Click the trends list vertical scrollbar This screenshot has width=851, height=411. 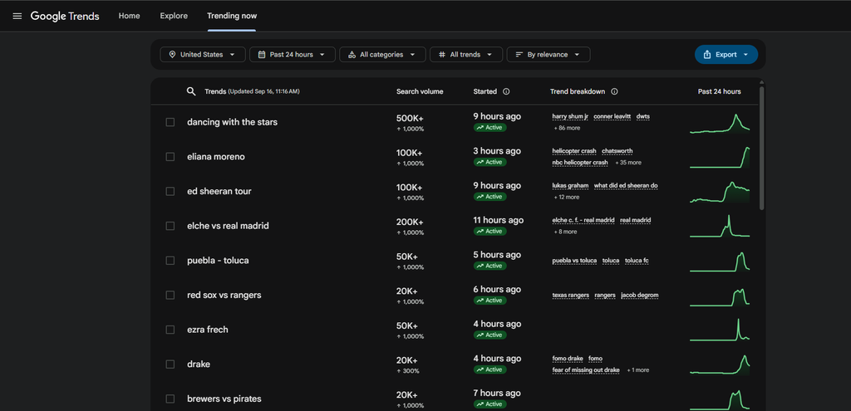click(761, 148)
